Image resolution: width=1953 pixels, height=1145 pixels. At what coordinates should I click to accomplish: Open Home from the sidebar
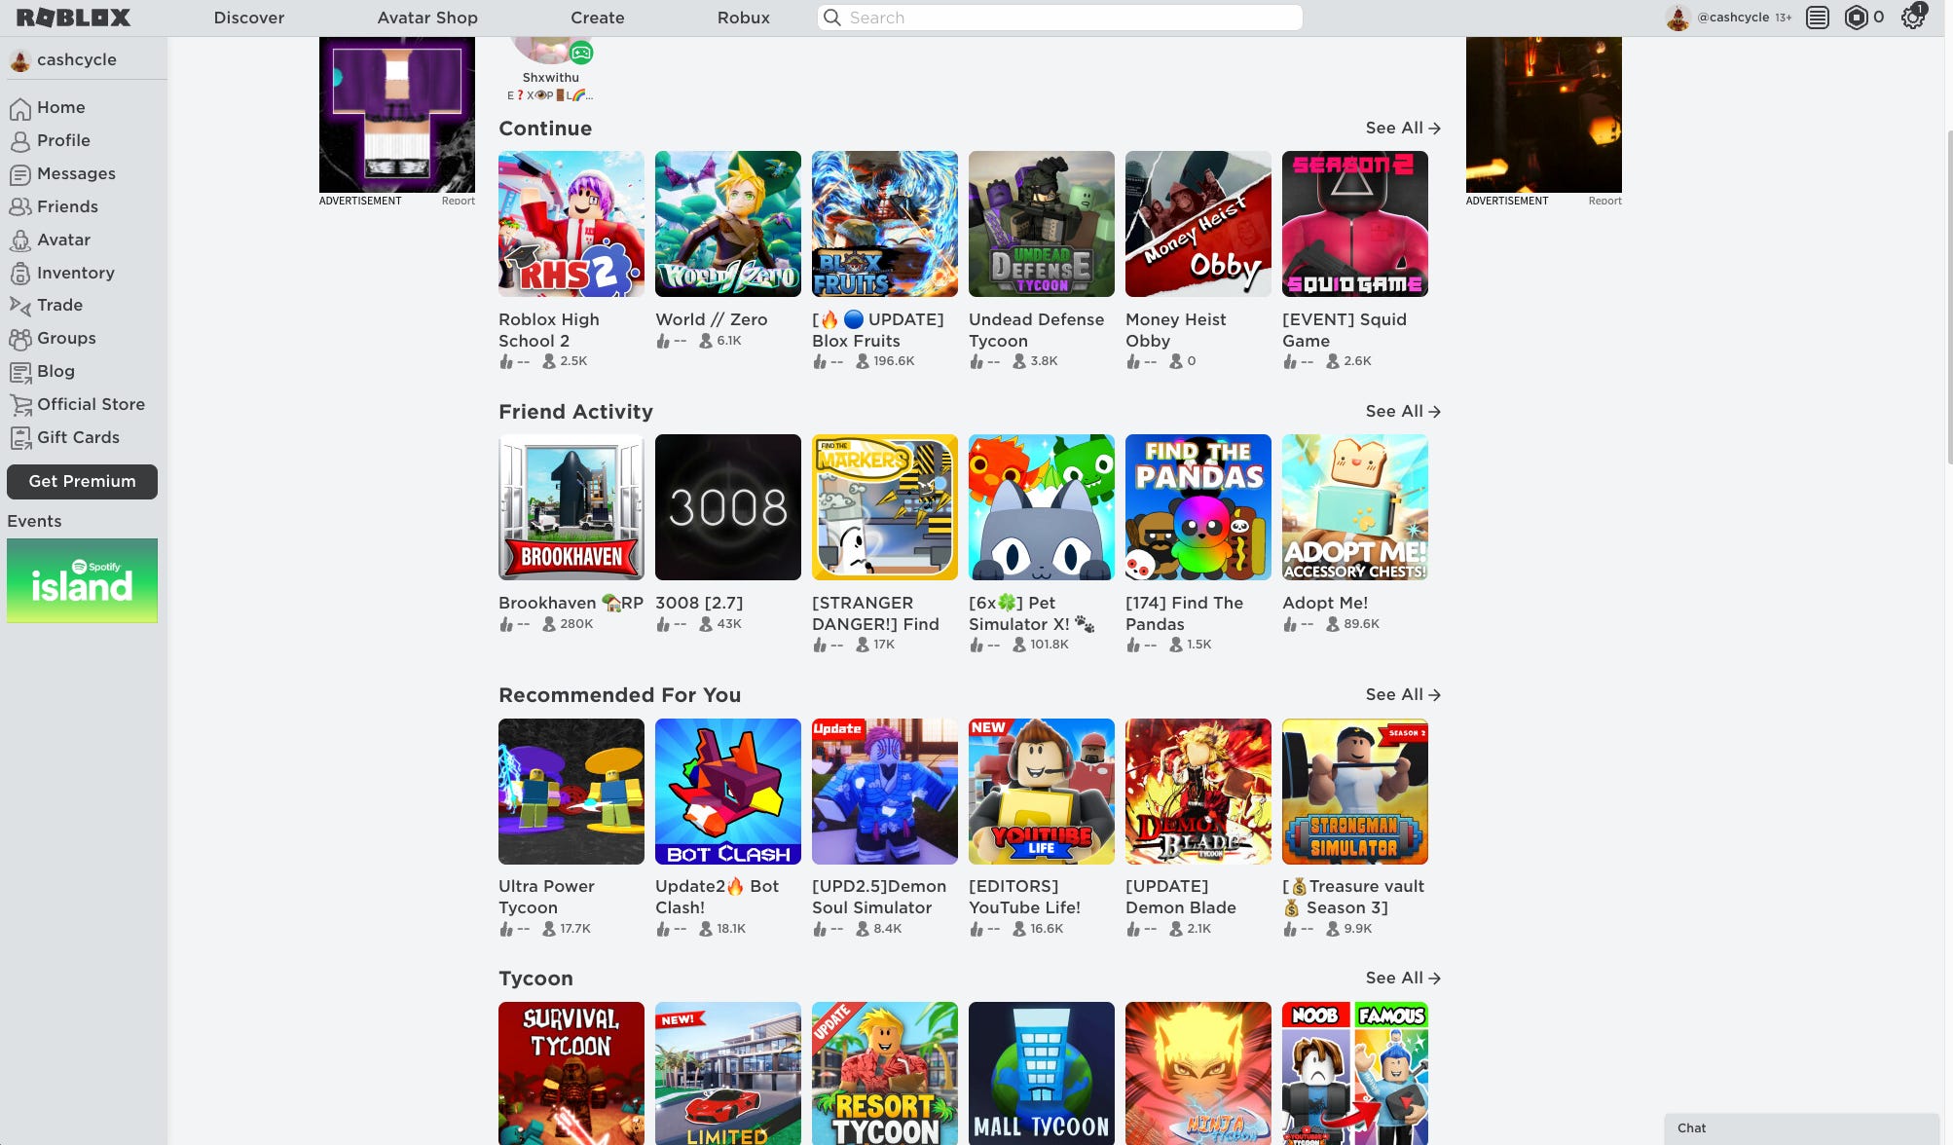60,107
